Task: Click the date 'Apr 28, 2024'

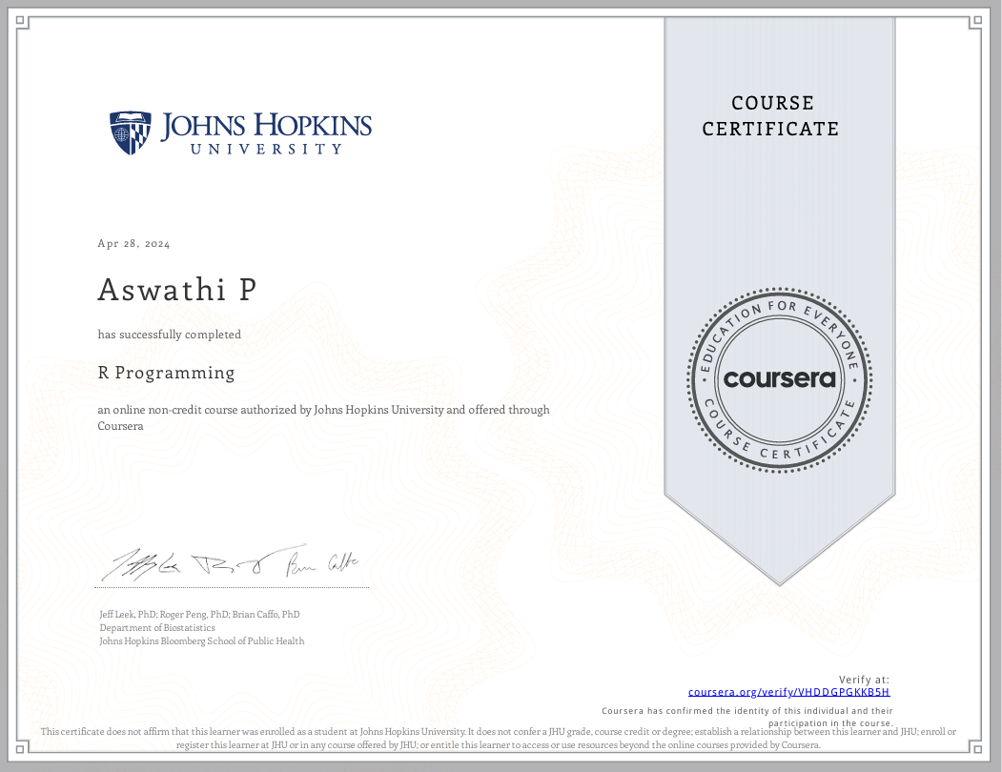Action: click(133, 243)
